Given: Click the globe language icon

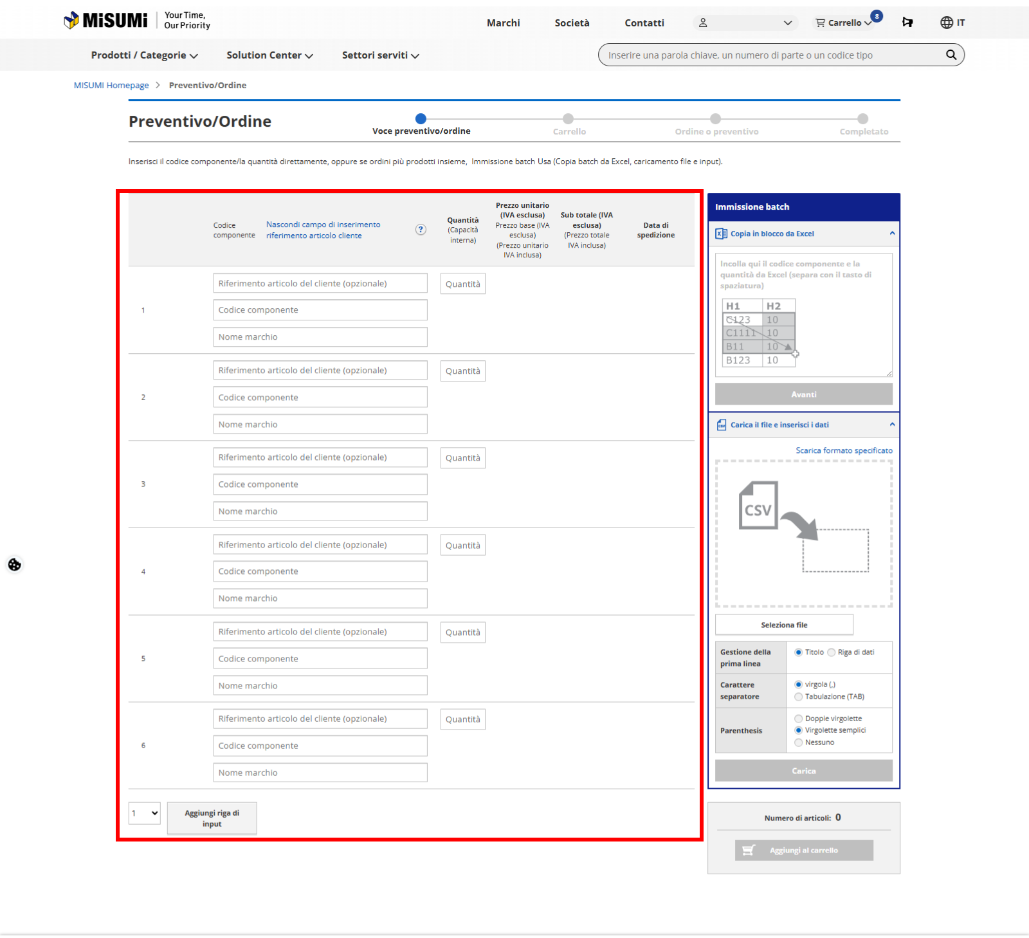Looking at the screenshot, I should 946,23.
